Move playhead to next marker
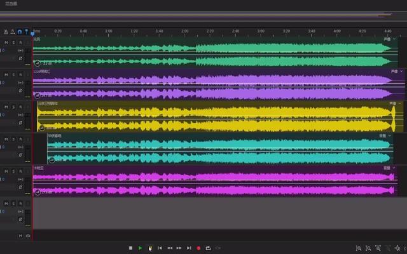 tap(189, 248)
